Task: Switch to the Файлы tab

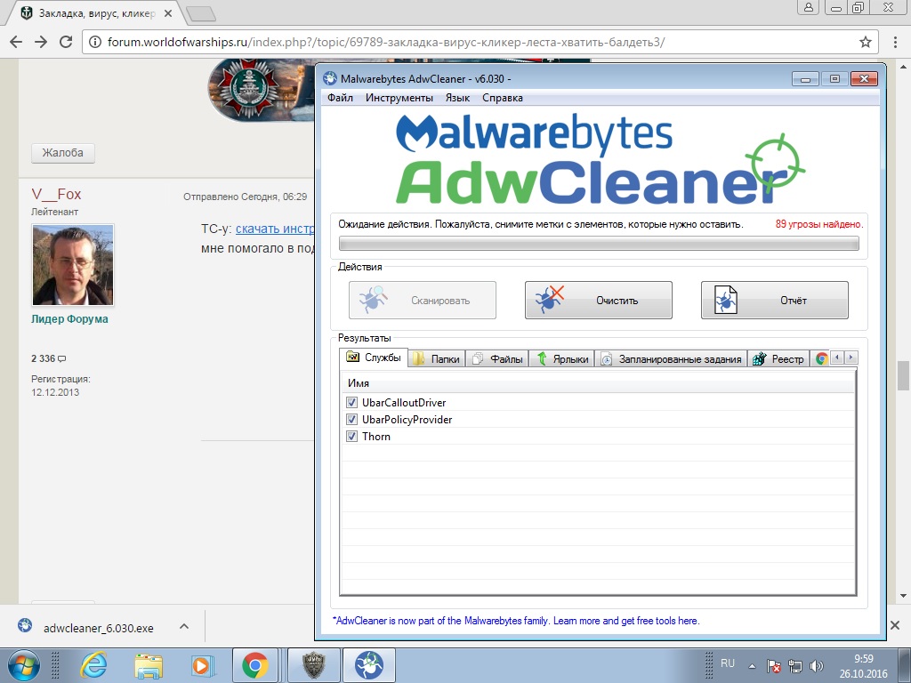Action: (x=497, y=359)
